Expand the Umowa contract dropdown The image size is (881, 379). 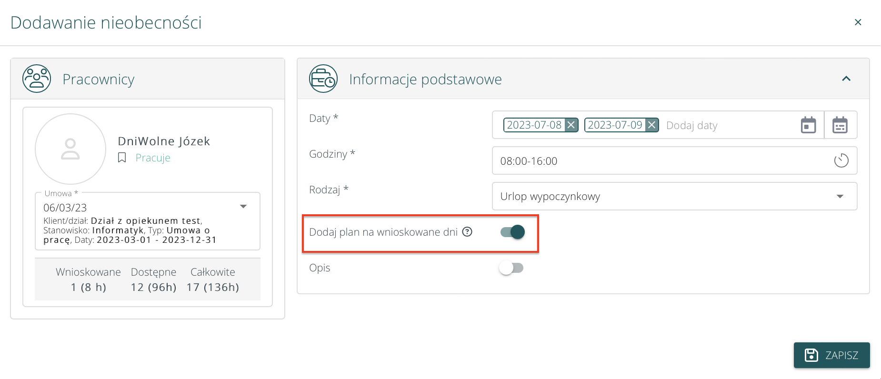(x=243, y=207)
